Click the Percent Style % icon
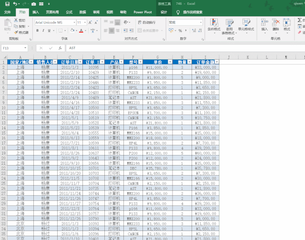 tap(179, 31)
